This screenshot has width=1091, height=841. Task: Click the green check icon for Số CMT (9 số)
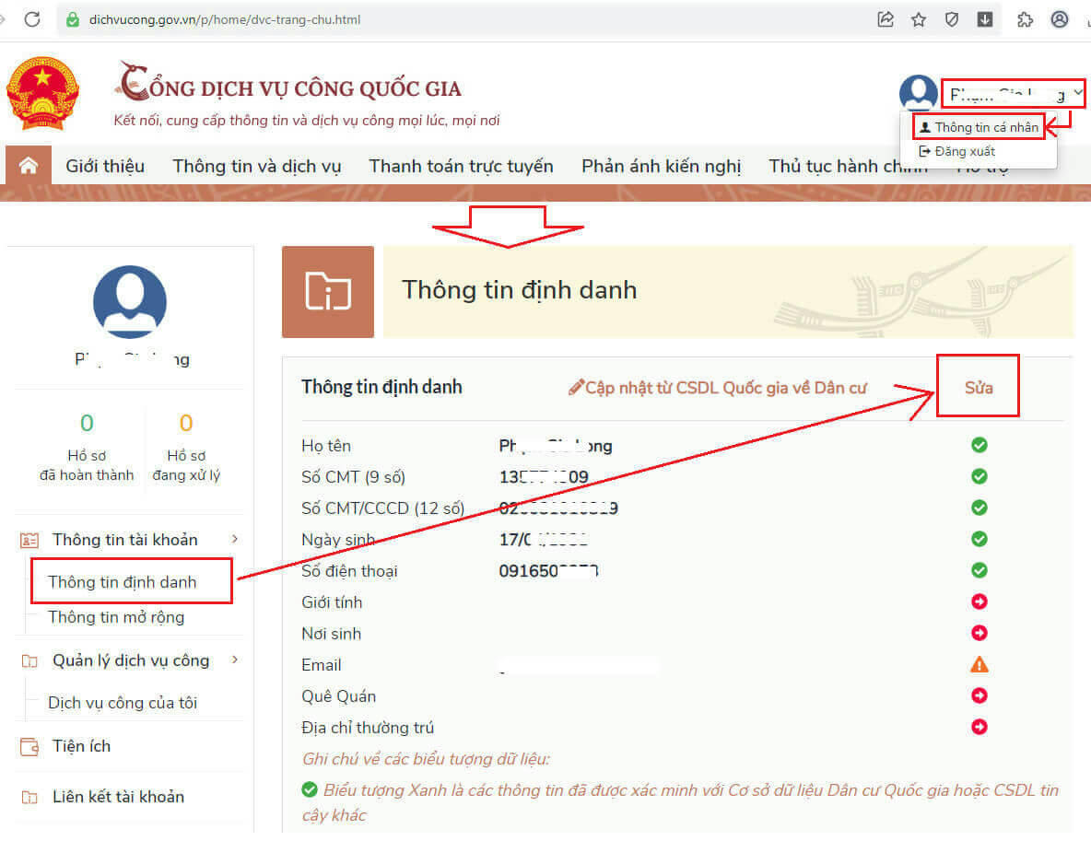click(979, 476)
